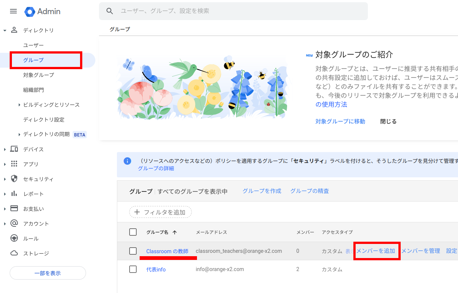Click the search field for users and groups
The height and width of the screenshot is (293, 458).
pos(238,11)
